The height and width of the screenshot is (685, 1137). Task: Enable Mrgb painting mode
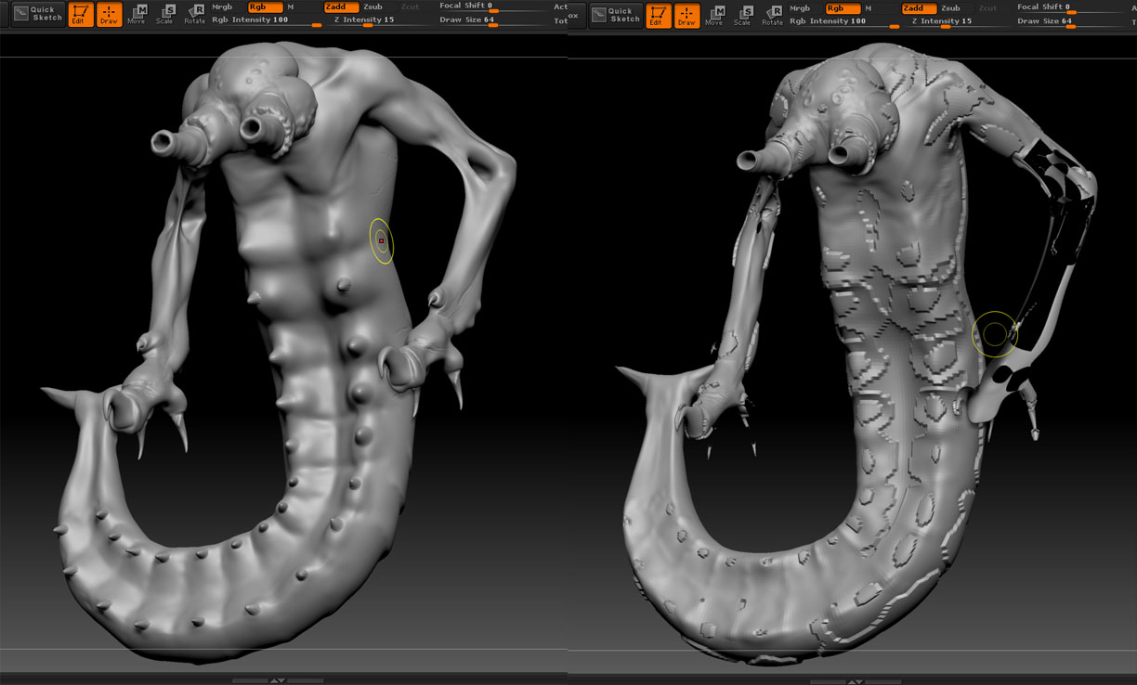click(221, 7)
